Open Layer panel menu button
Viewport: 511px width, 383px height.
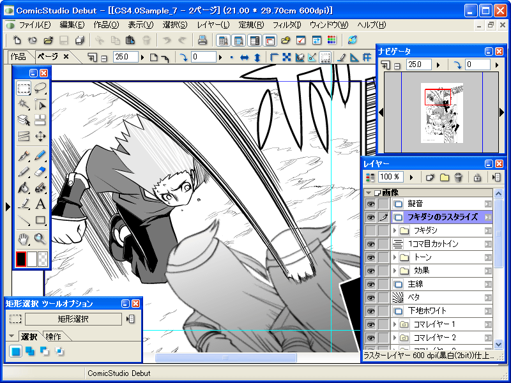[x=496, y=177]
